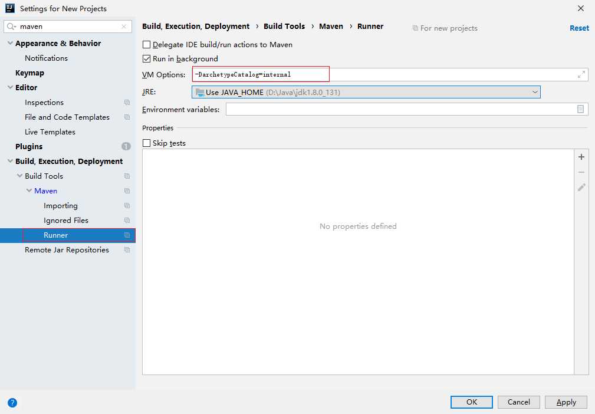Focus the Environment variables field
Viewport: 595px width, 414px height.
407,109
